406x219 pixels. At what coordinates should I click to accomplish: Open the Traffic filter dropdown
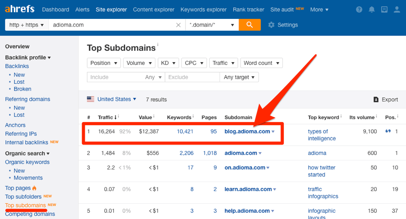pyautogui.click(x=223, y=63)
